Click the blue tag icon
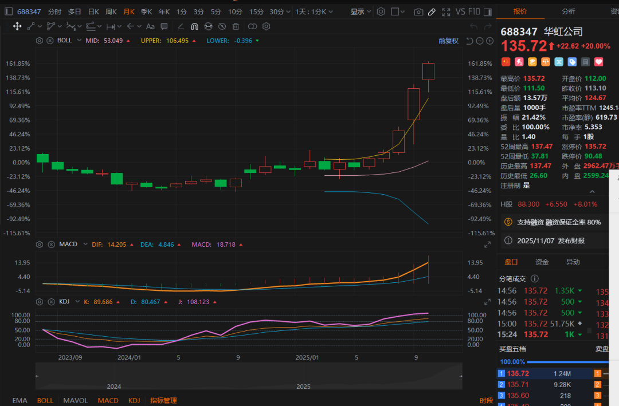 pyautogui.click(x=572, y=62)
